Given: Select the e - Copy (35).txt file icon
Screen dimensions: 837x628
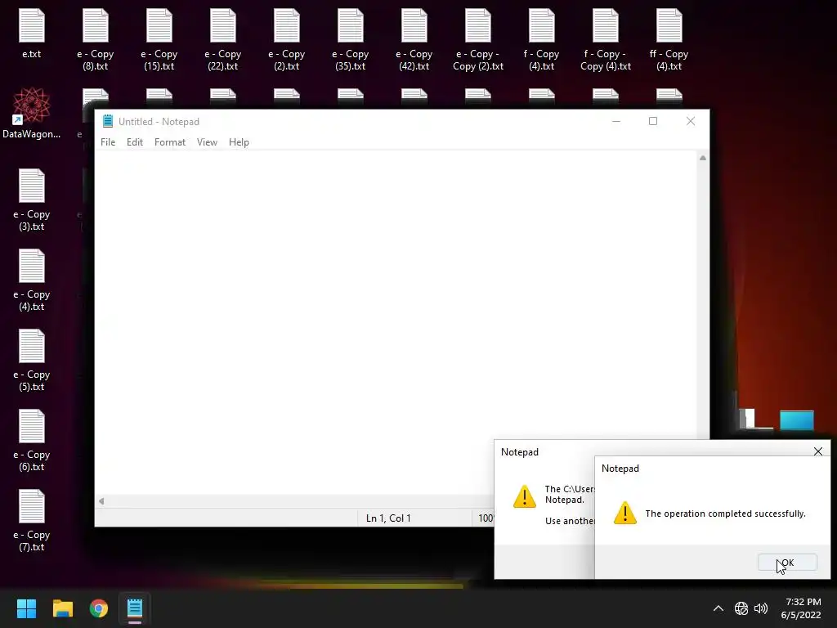Looking at the screenshot, I should point(351,25).
